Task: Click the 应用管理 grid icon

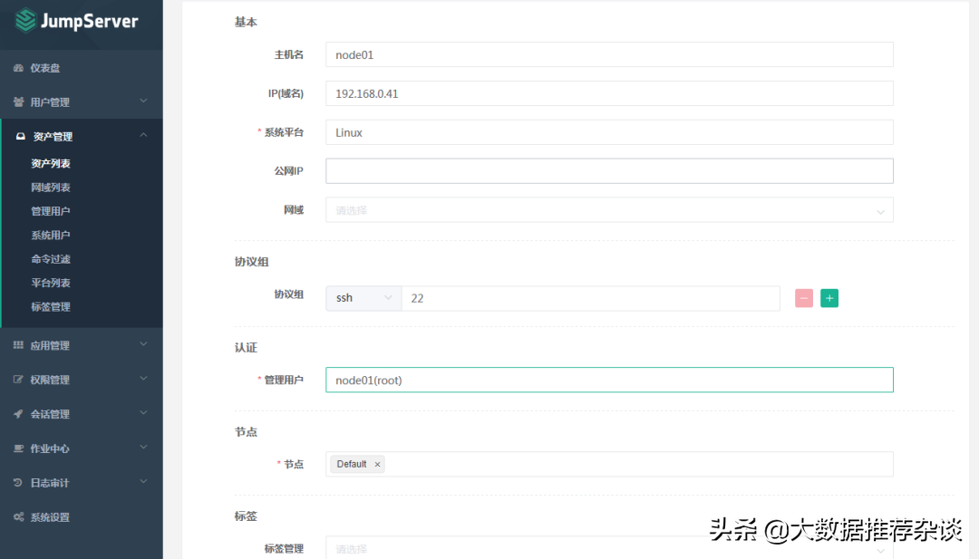Action: tap(19, 345)
